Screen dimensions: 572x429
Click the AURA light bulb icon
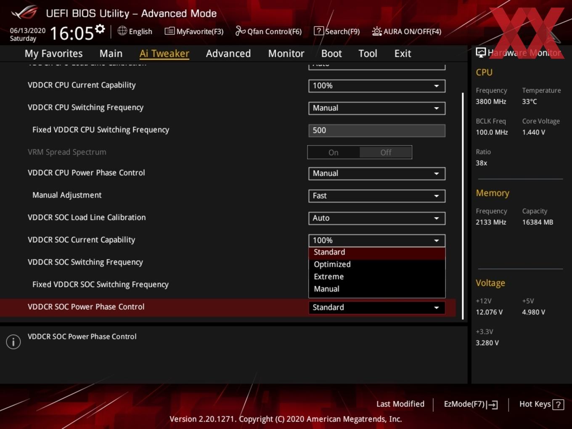click(377, 31)
